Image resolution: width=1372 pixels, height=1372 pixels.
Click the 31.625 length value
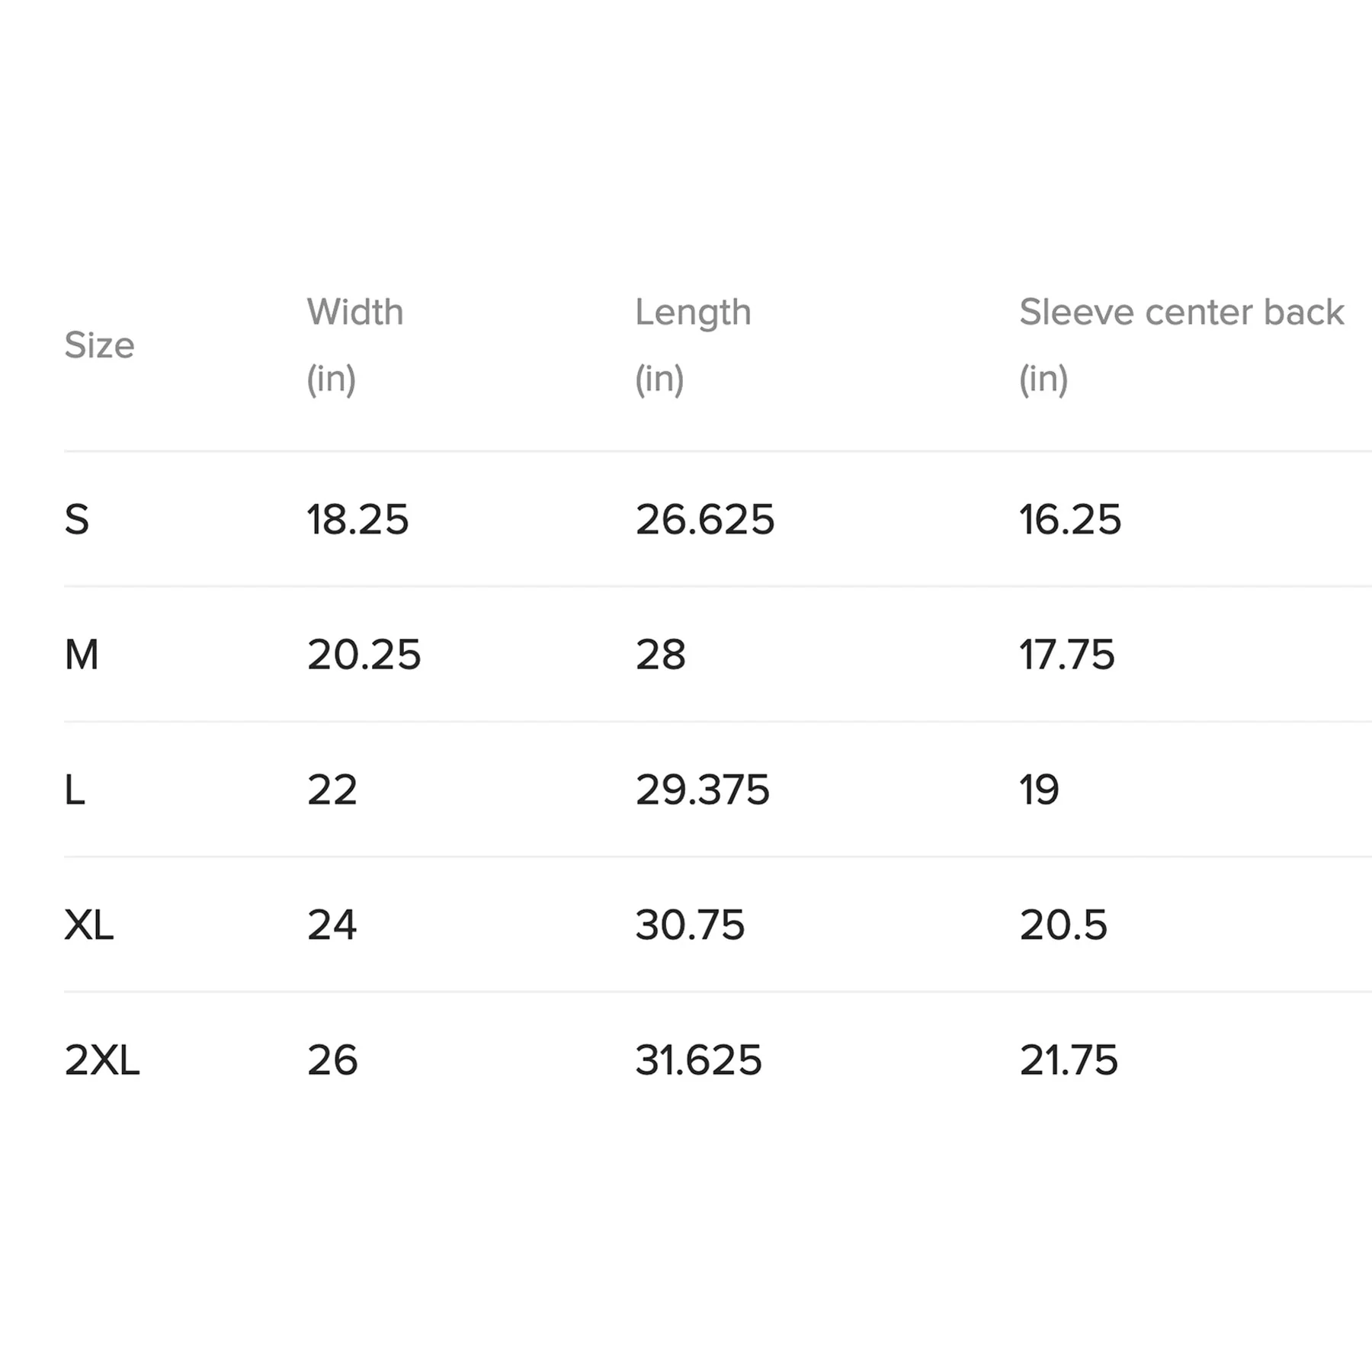click(x=698, y=1060)
